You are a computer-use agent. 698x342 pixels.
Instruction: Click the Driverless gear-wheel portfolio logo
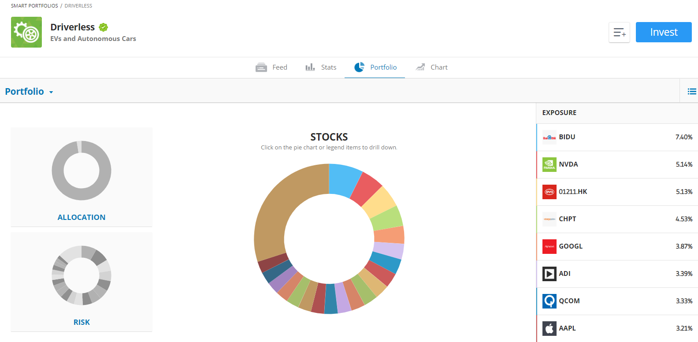point(26,32)
